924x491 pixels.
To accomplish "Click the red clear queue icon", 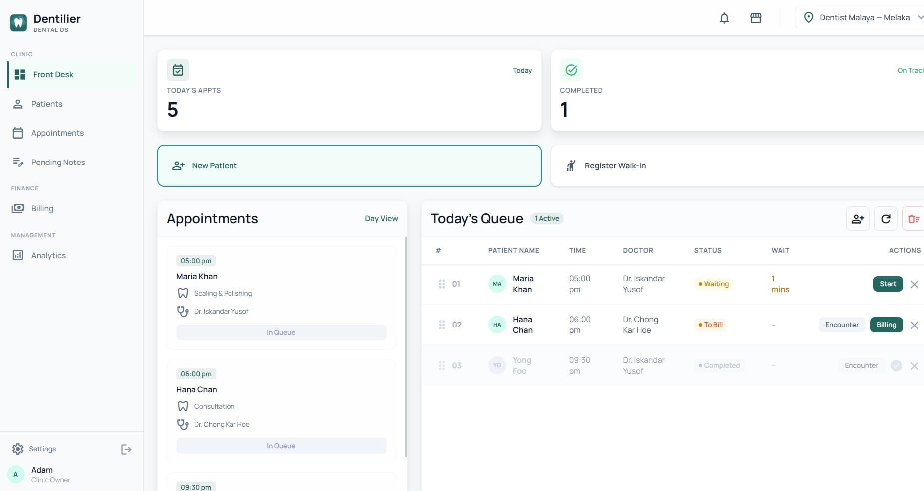I will tap(914, 219).
